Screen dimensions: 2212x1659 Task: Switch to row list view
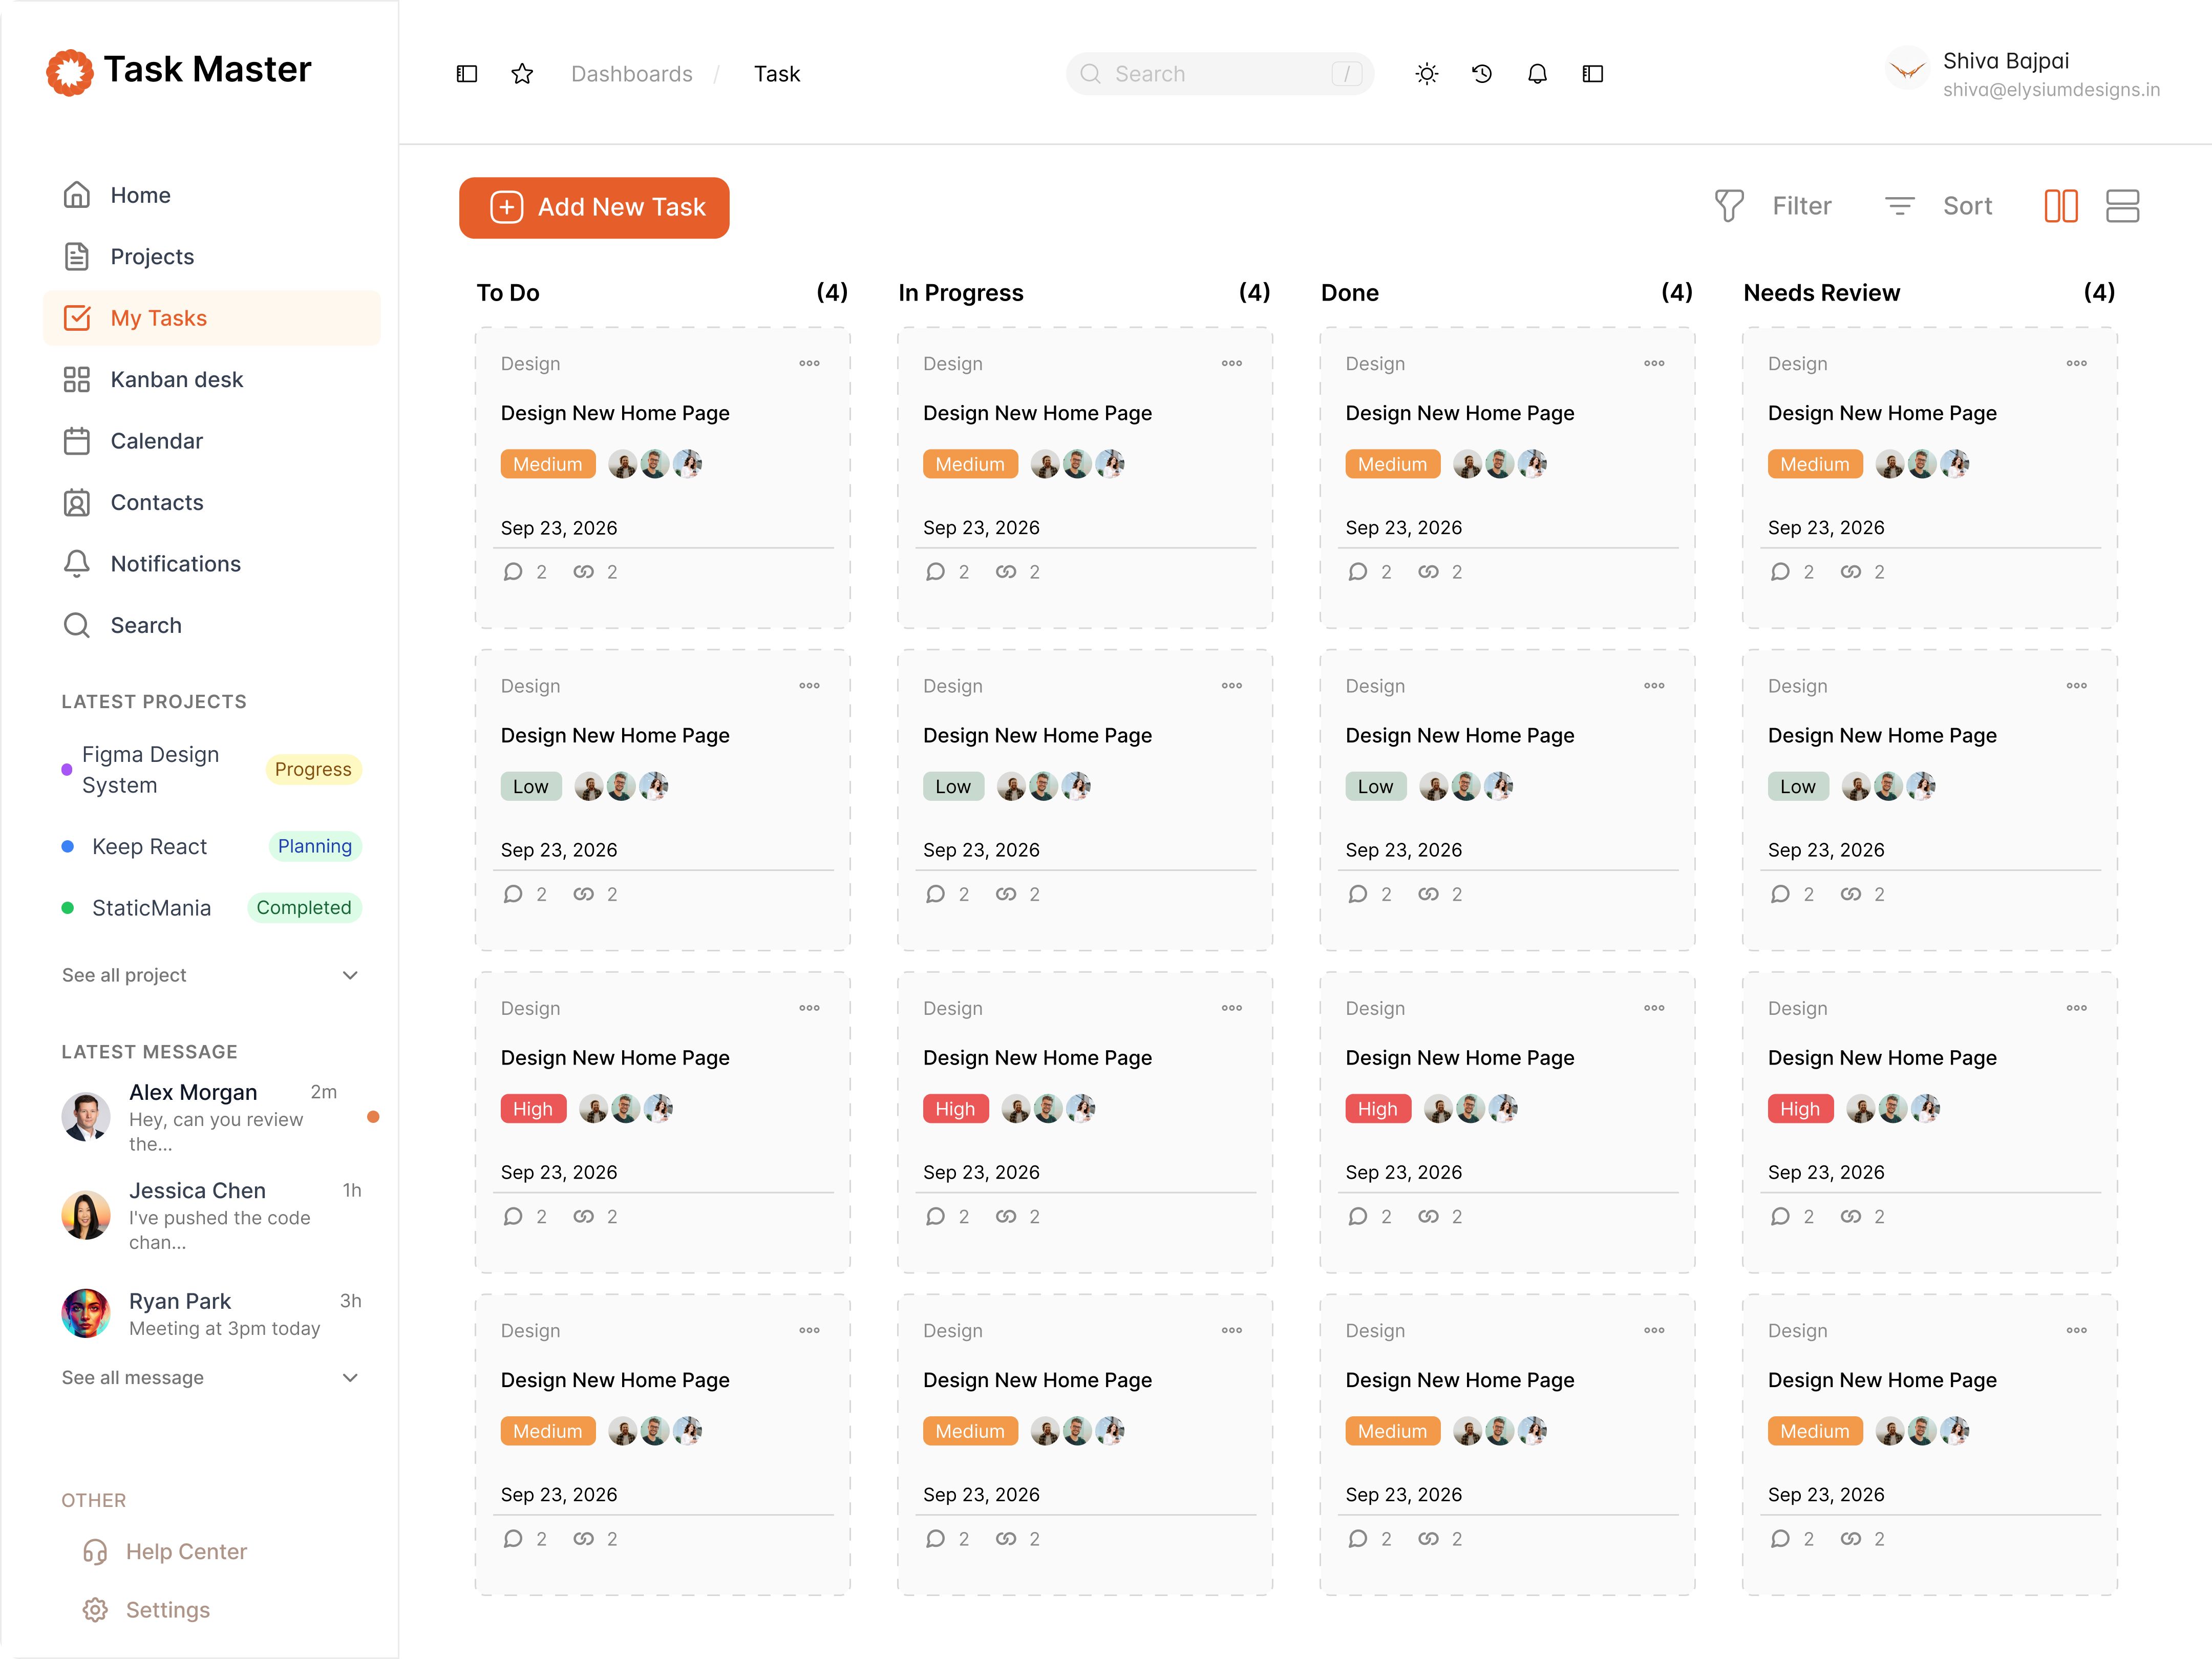click(x=2122, y=206)
